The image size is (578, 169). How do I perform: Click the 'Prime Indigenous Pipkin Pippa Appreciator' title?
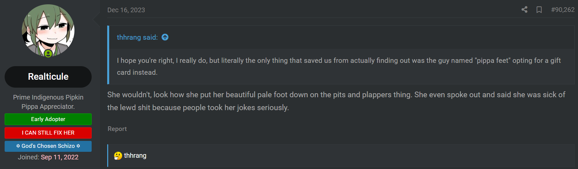pyautogui.click(x=48, y=102)
